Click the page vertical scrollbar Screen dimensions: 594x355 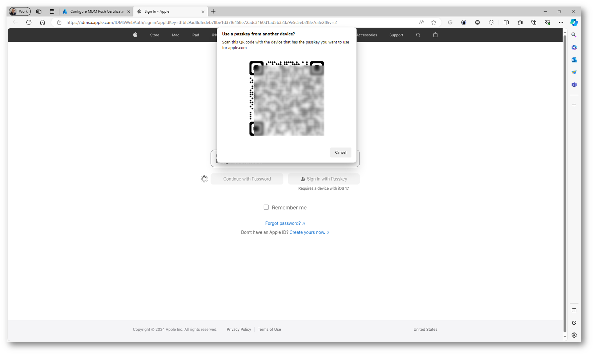[x=565, y=184]
